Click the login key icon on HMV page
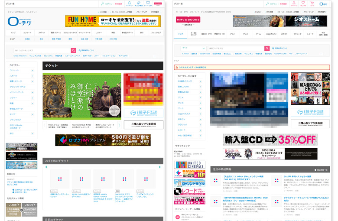This screenshot has width=338, height=221. 267,3
